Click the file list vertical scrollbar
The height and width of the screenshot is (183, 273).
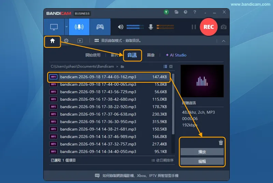(173, 104)
